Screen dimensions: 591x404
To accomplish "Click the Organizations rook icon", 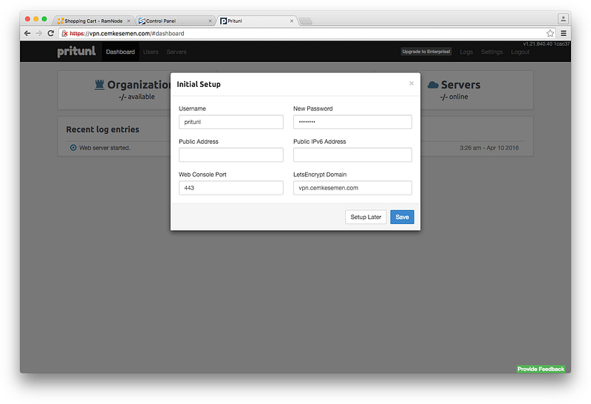I will click(100, 85).
